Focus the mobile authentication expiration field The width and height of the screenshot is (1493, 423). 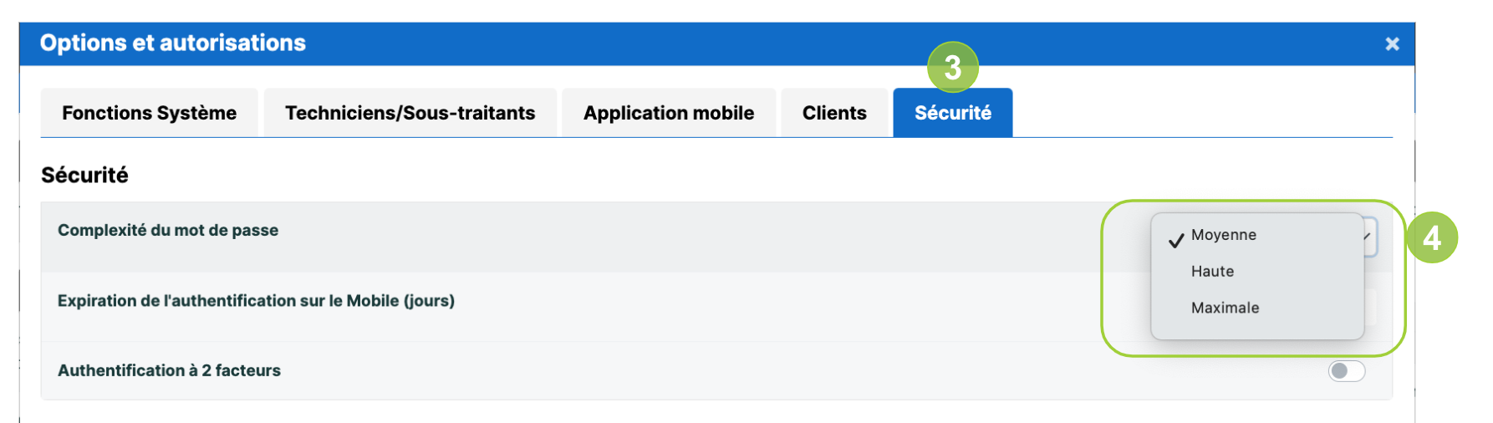1370,307
